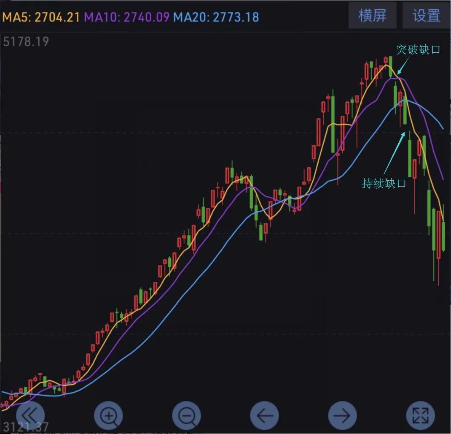Click the blue MA20 line's right end

pyautogui.click(x=442, y=127)
